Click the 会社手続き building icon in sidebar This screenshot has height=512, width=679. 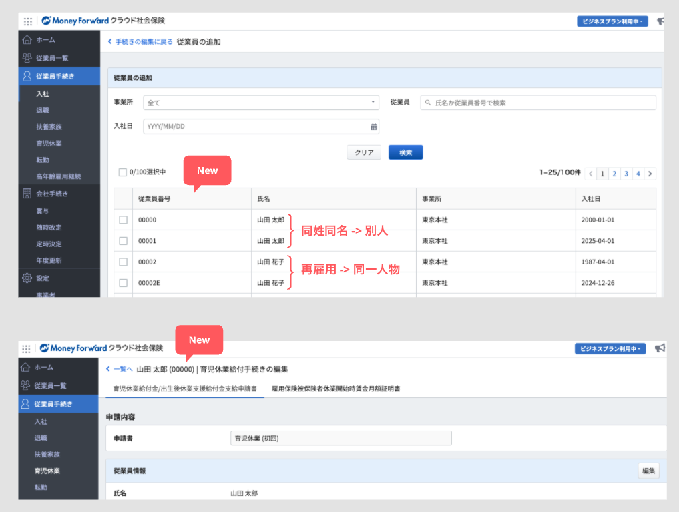click(x=27, y=194)
